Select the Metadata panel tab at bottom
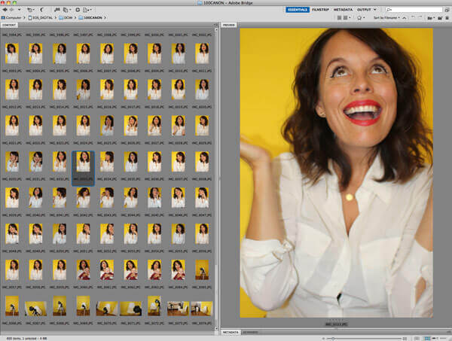452x341 pixels. 231,332
